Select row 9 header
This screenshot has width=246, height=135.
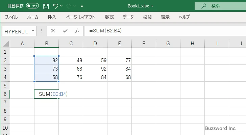[x=5, y=119]
